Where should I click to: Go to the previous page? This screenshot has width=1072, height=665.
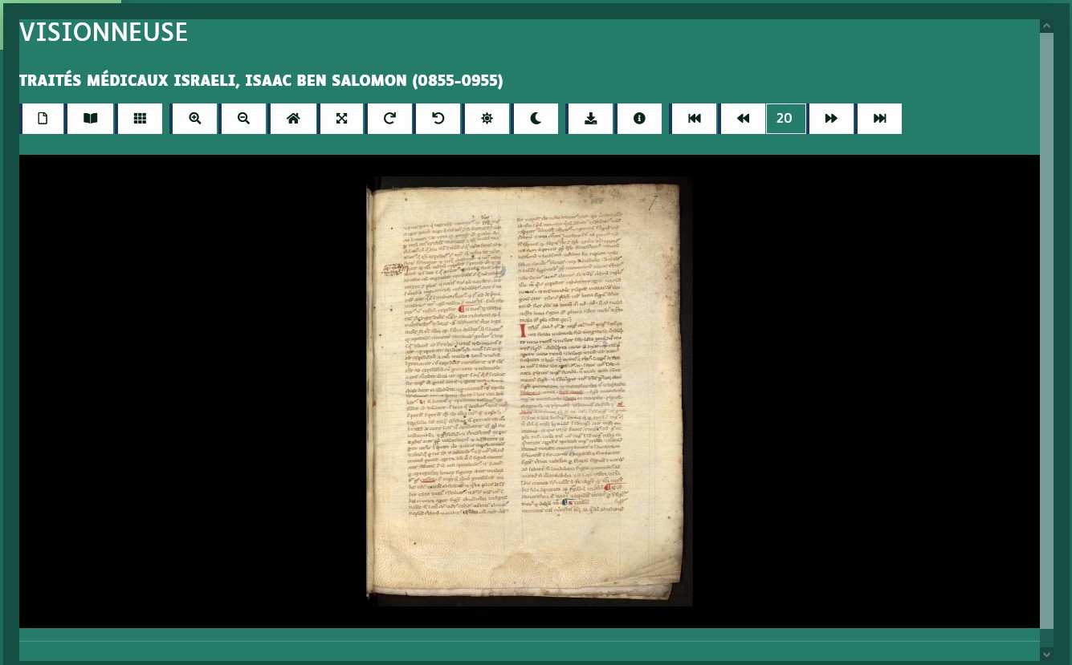pyautogui.click(x=743, y=119)
